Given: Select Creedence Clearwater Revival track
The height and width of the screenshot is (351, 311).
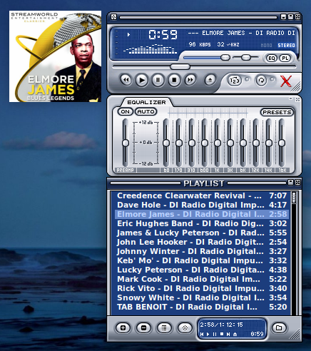Looking at the screenshot, I should pyautogui.click(x=202, y=195).
